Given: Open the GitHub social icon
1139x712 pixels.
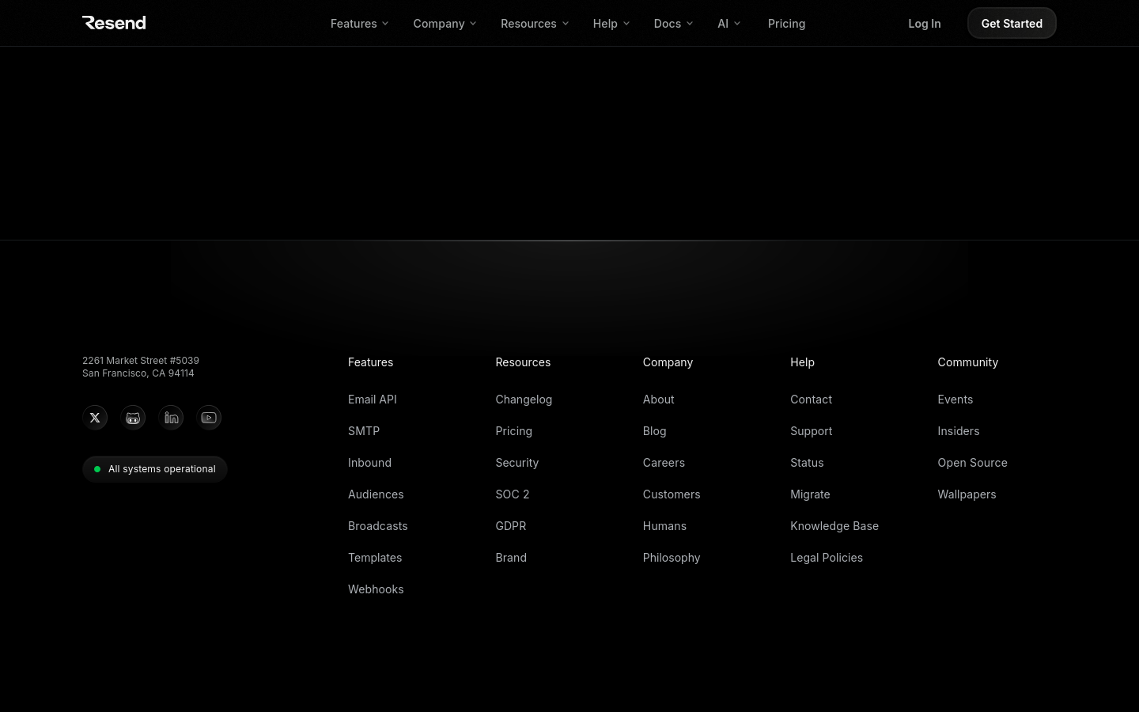Looking at the screenshot, I should [x=133, y=418].
